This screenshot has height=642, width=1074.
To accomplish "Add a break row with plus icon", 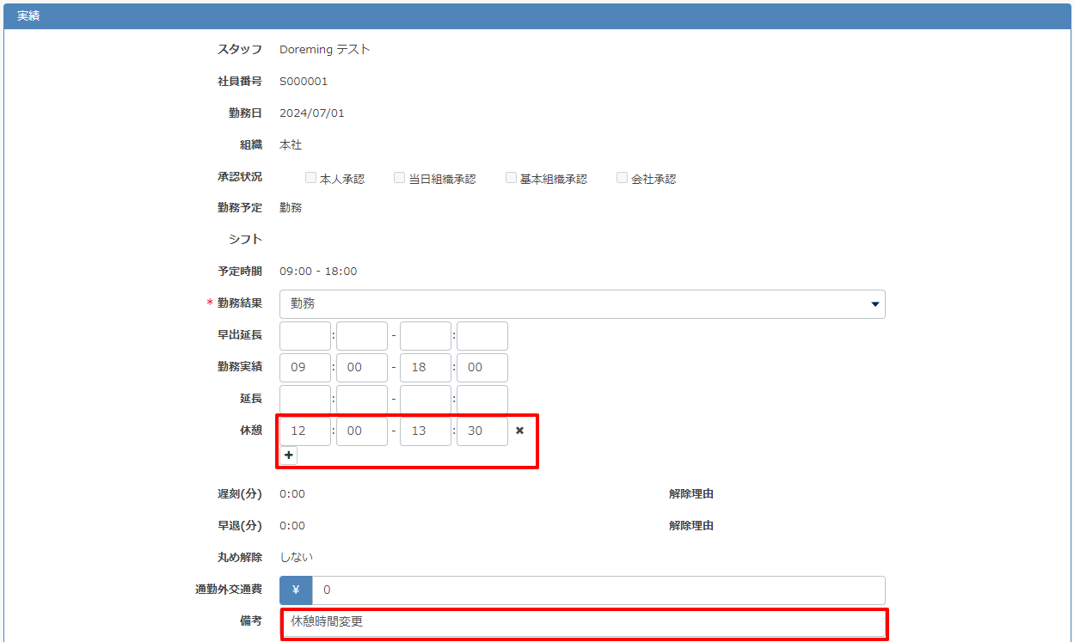I will [289, 456].
